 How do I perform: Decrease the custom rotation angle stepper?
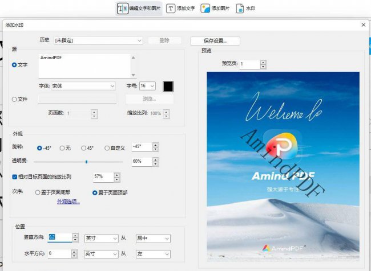155,149
